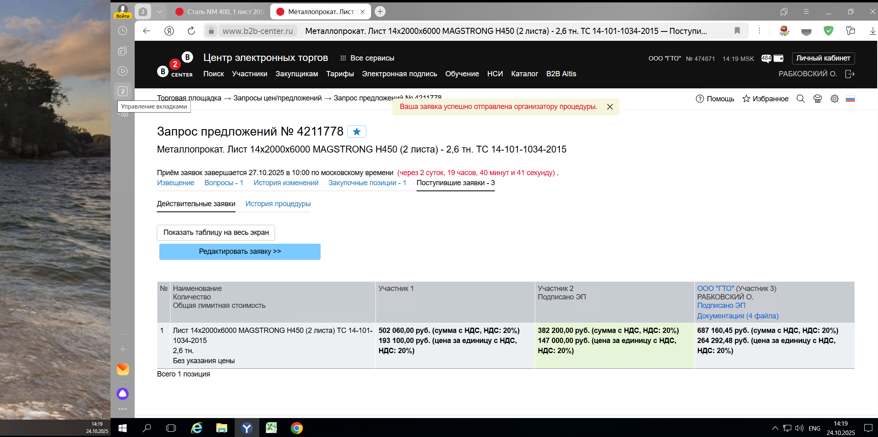Click Редактировать заявку button
This screenshot has width=878, height=437.
240,251
